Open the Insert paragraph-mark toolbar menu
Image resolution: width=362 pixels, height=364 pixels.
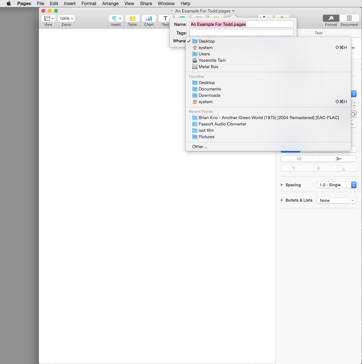coord(116,18)
